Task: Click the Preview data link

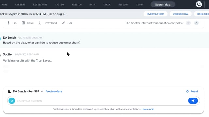Action: pos(54,91)
